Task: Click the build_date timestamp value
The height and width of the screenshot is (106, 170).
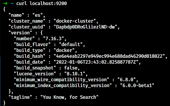Action: [x=96, y=62]
